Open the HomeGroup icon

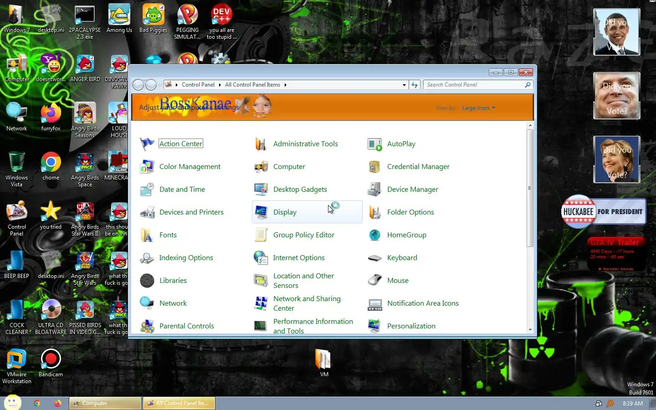pyautogui.click(x=374, y=235)
